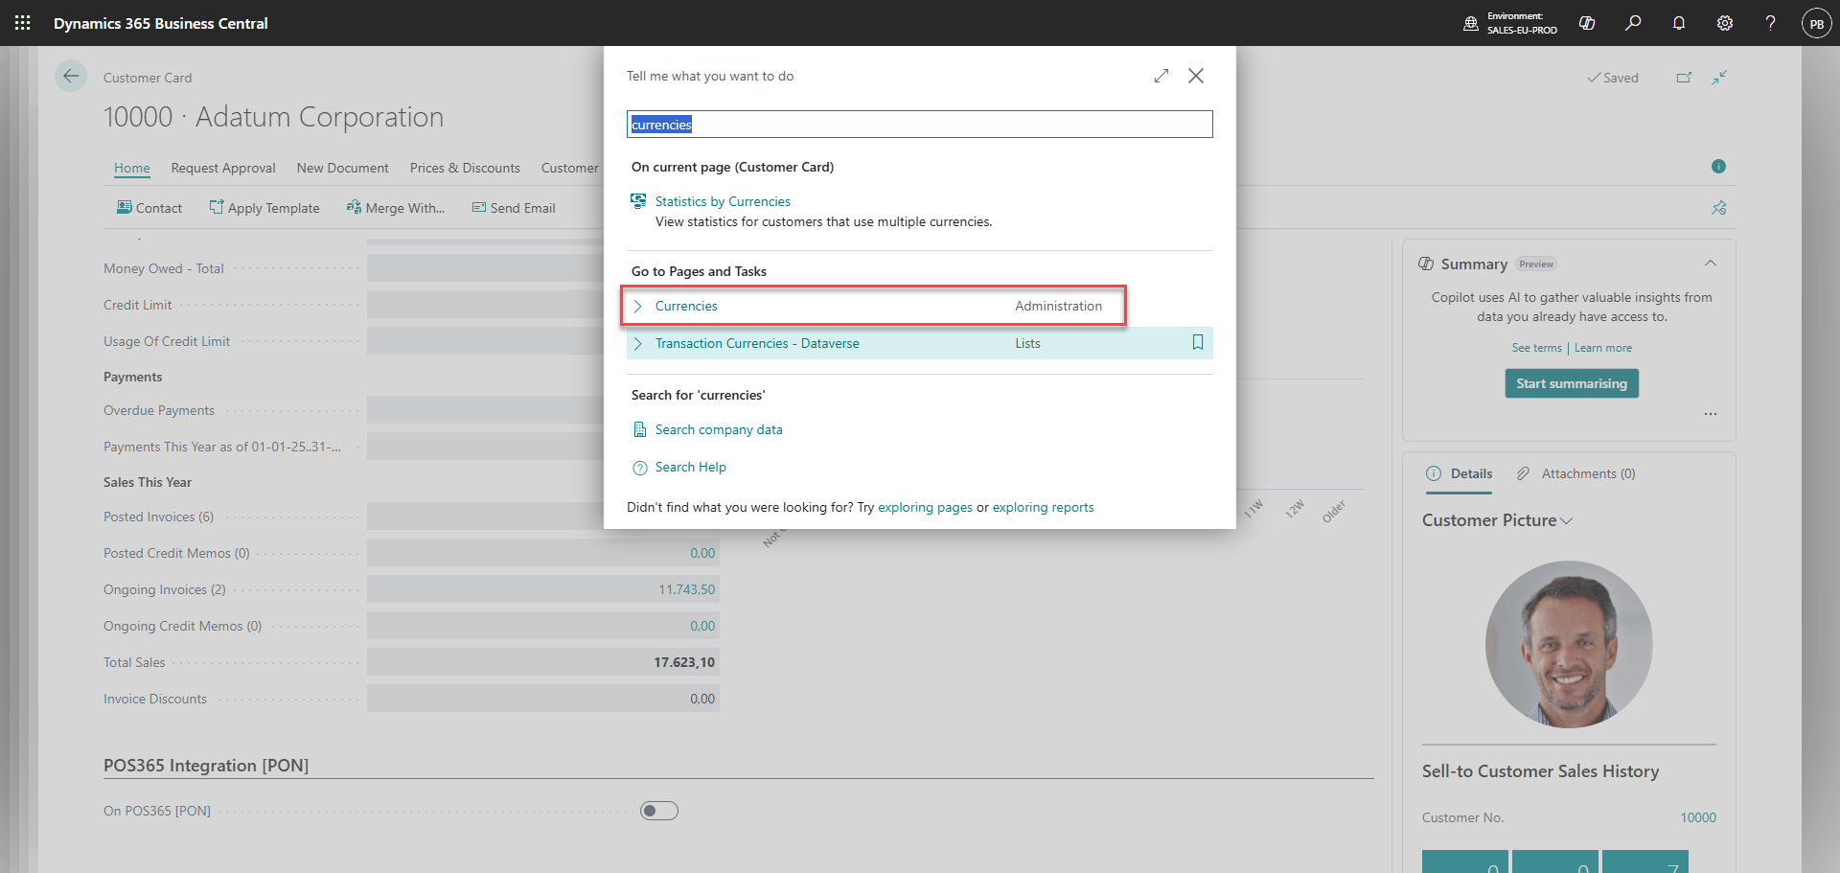Screen dimensions: 1840x873
Task: Click the Tell Me search input field
Action: [920, 125]
